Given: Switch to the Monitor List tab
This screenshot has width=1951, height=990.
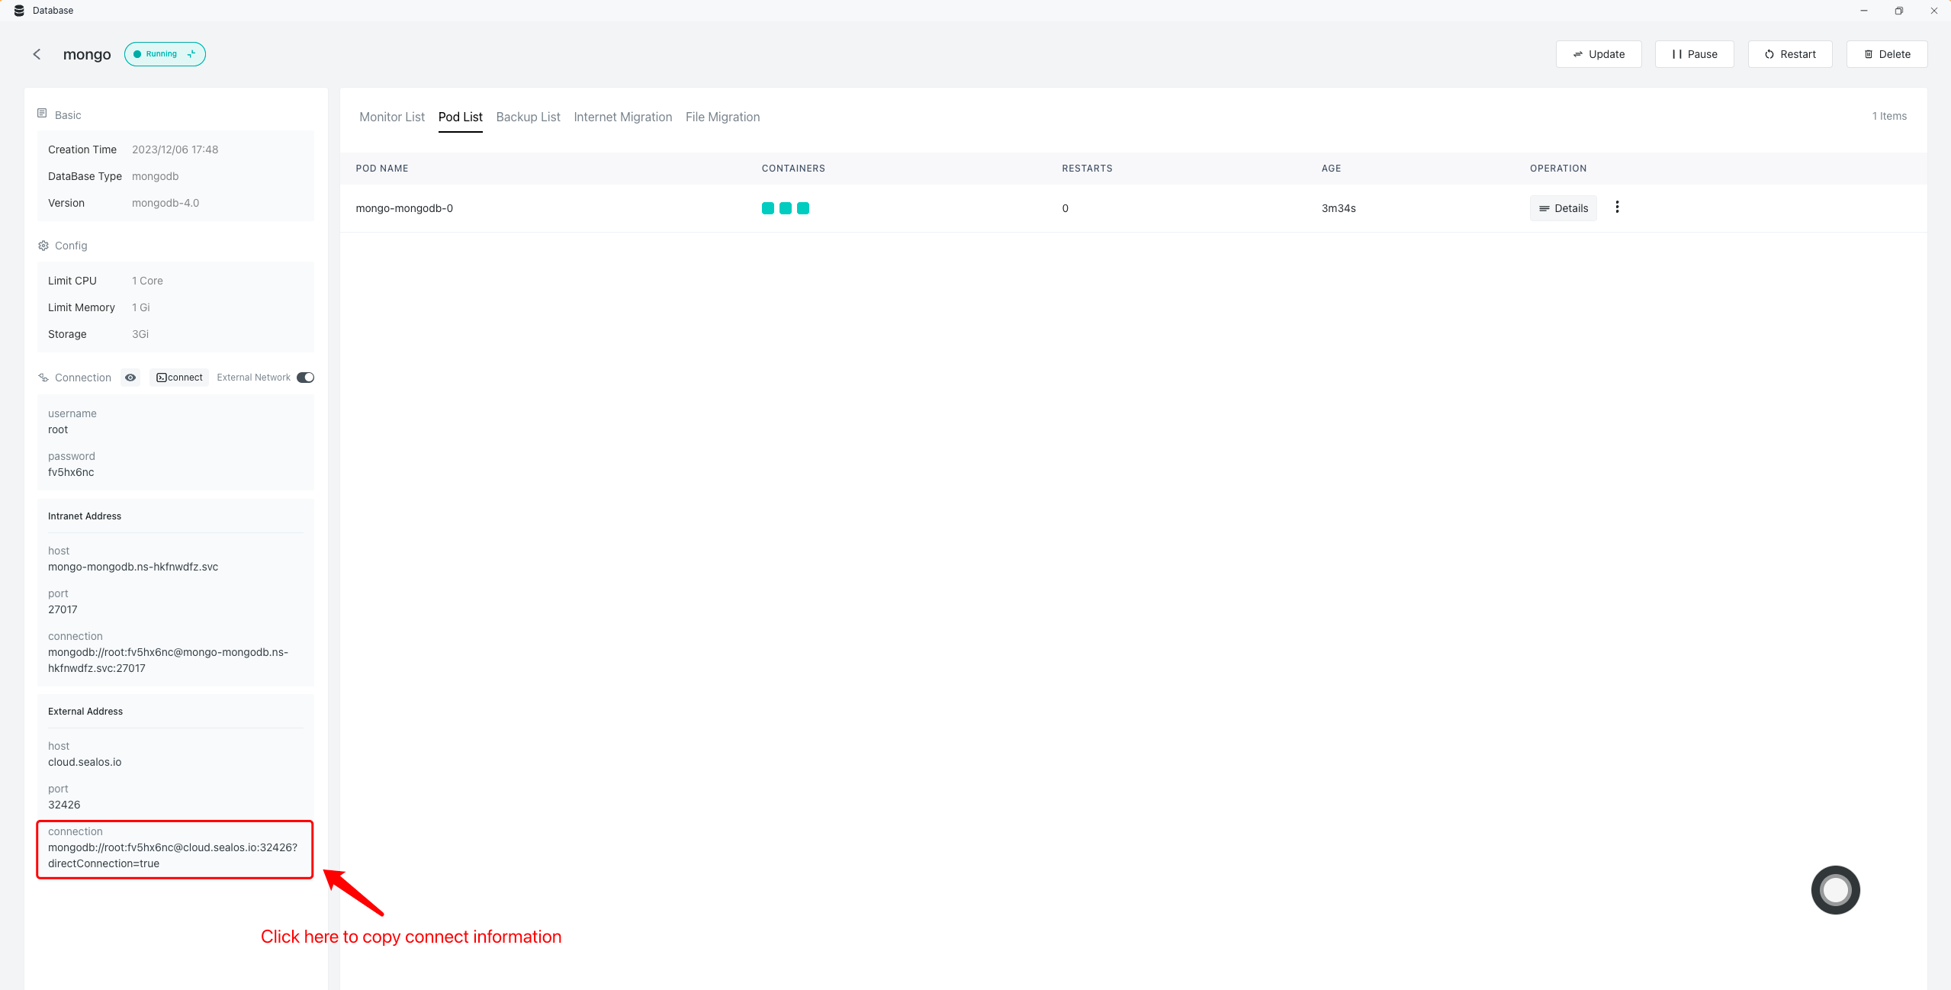Looking at the screenshot, I should point(392,117).
